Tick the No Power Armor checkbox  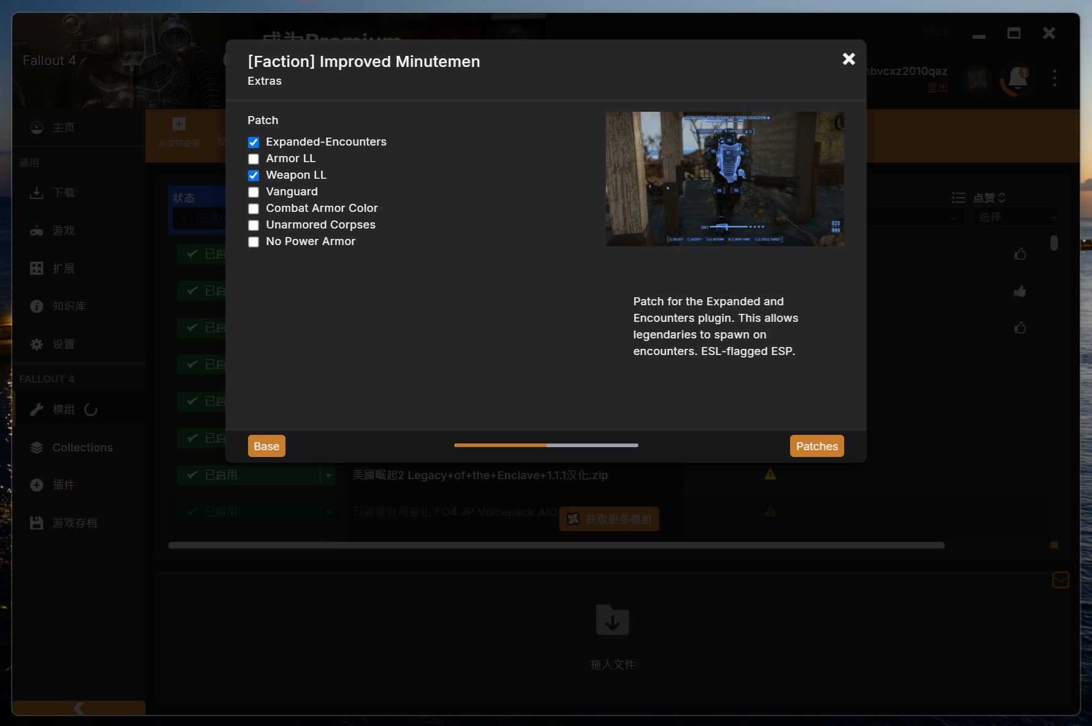[254, 242]
